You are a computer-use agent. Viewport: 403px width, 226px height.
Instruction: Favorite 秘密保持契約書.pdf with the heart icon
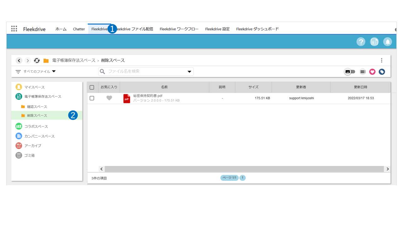point(109,98)
